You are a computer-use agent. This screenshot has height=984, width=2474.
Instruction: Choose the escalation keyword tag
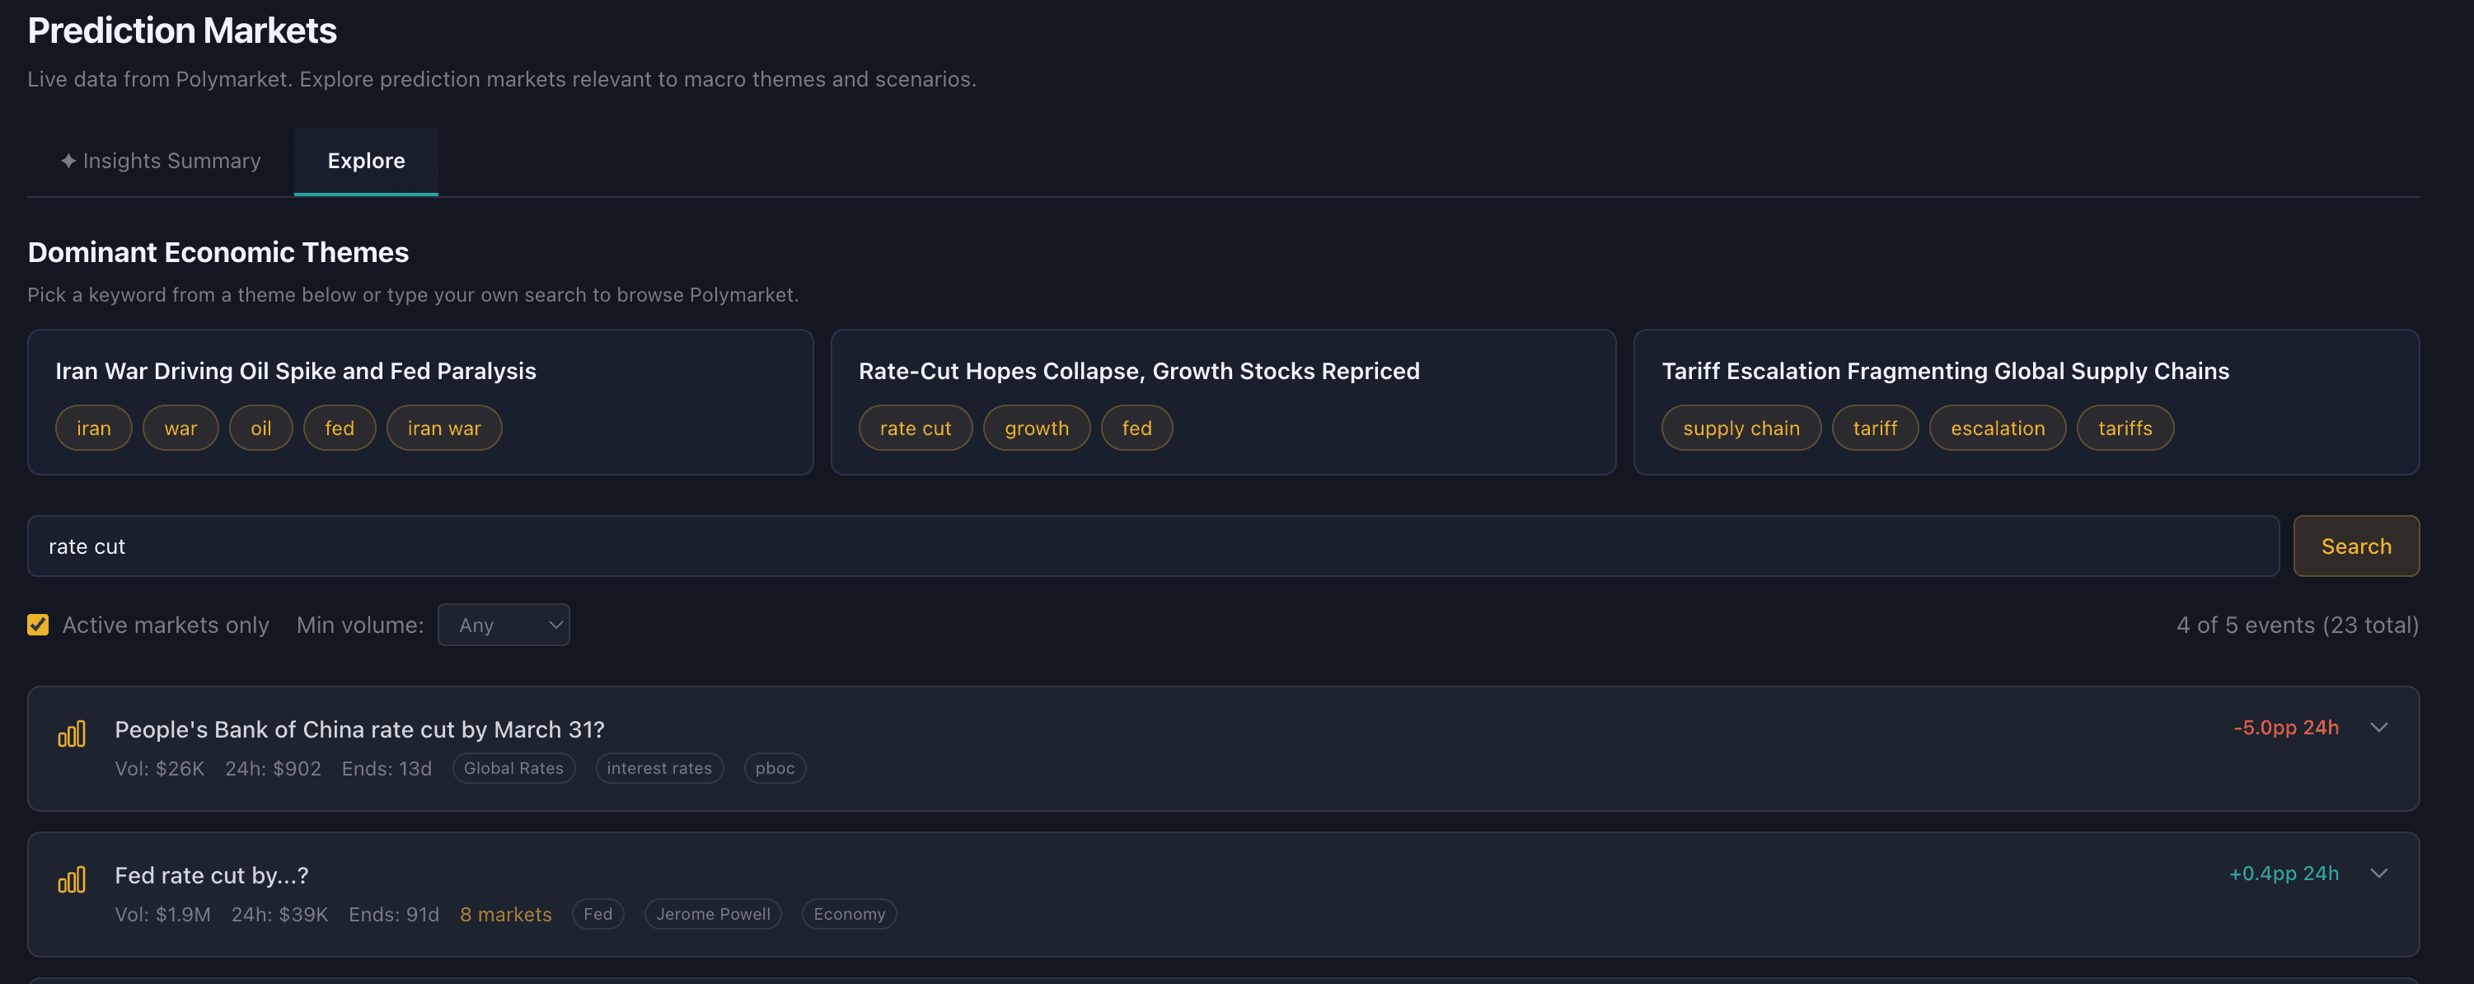pos(1996,427)
